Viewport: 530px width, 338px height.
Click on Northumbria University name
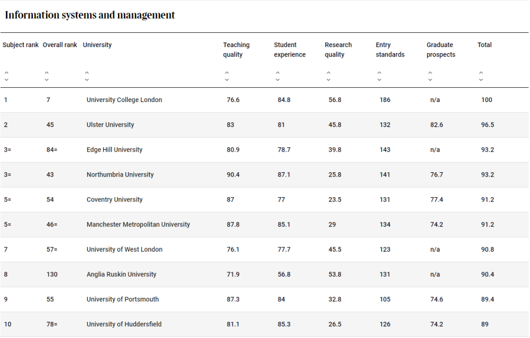[x=120, y=175]
